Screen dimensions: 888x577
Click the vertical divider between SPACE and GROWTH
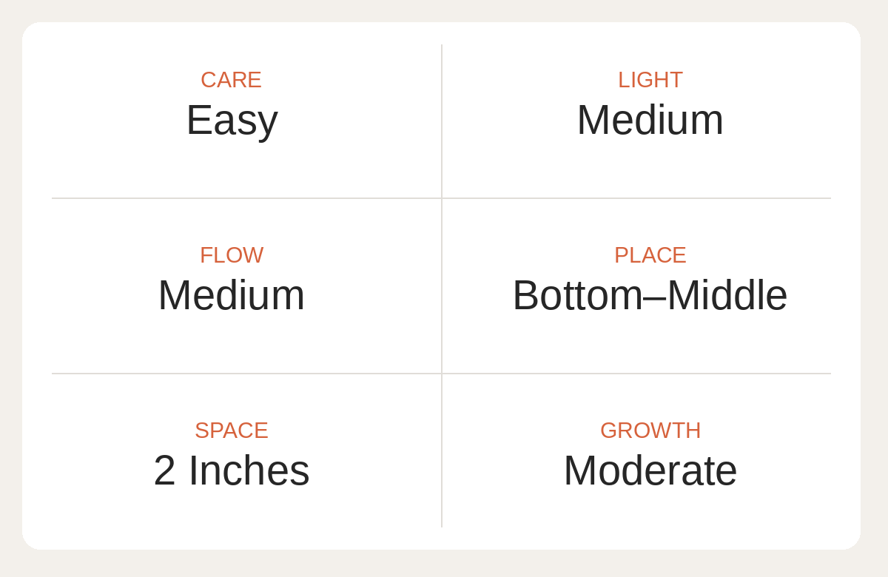pyautogui.click(x=442, y=451)
